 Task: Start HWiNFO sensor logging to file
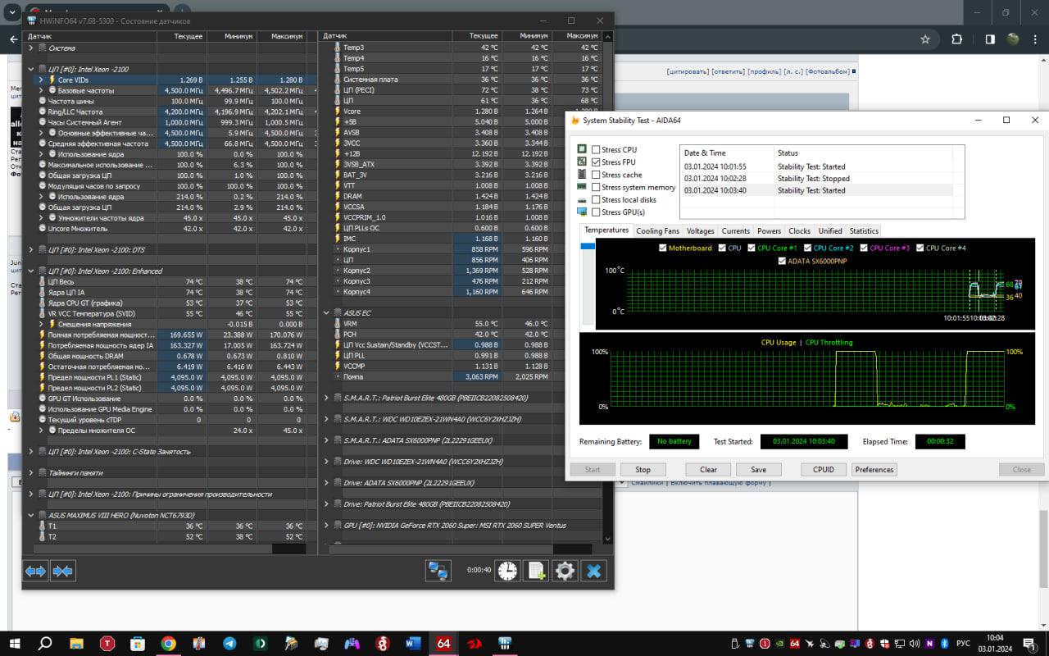point(536,571)
